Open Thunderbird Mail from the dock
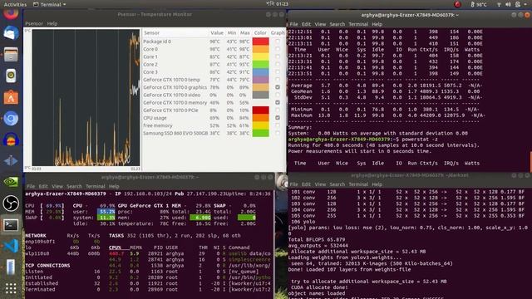532x299 pixels. tap(11, 33)
